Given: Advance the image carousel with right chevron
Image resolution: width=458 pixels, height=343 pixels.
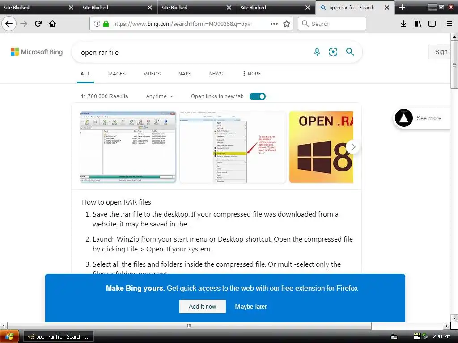Looking at the screenshot, I should click(x=353, y=147).
